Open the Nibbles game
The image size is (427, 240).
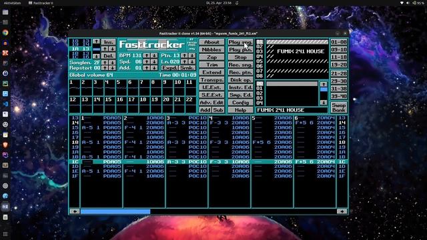pyautogui.click(x=212, y=49)
